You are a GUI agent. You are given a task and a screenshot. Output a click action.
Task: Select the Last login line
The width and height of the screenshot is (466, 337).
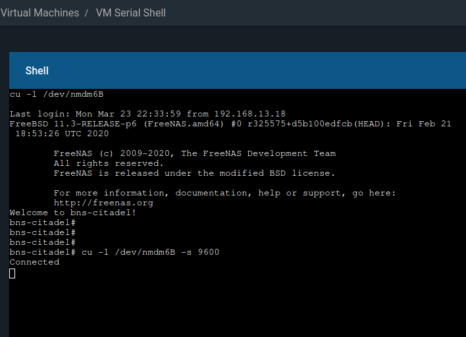pos(147,114)
